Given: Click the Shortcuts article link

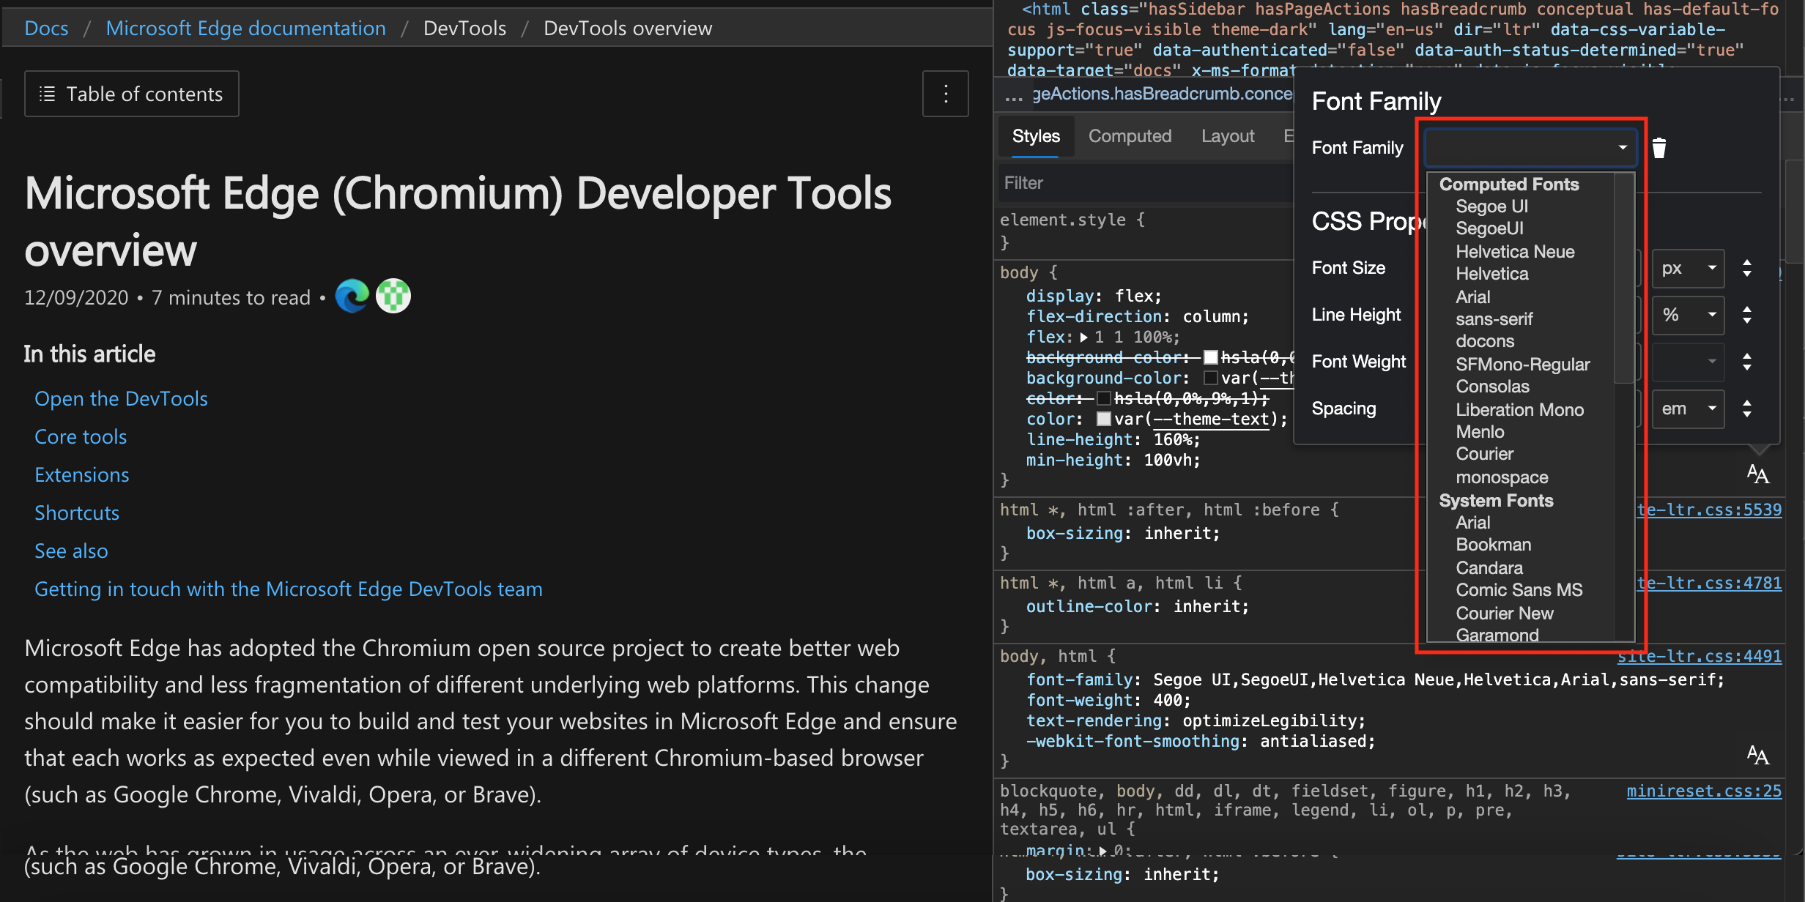Looking at the screenshot, I should coord(77,511).
